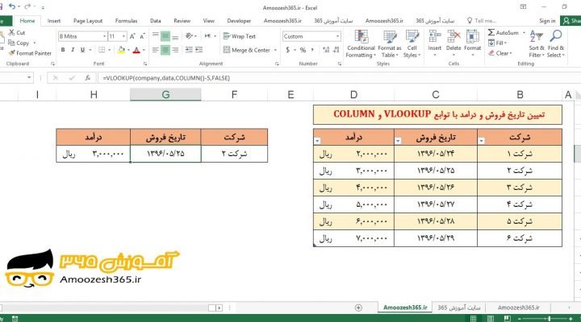This screenshot has height=322, width=581.
Task: Toggle Align Right
Action: pyautogui.click(x=175, y=50)
